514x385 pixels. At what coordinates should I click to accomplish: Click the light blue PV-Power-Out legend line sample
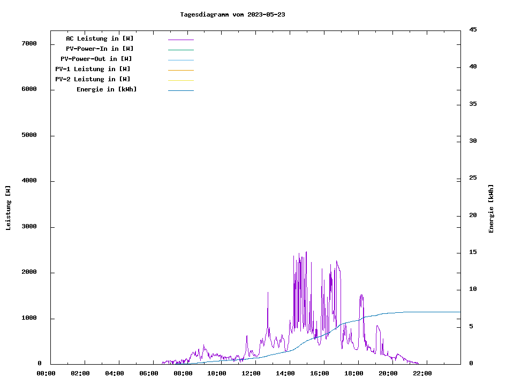coord(180,60)
